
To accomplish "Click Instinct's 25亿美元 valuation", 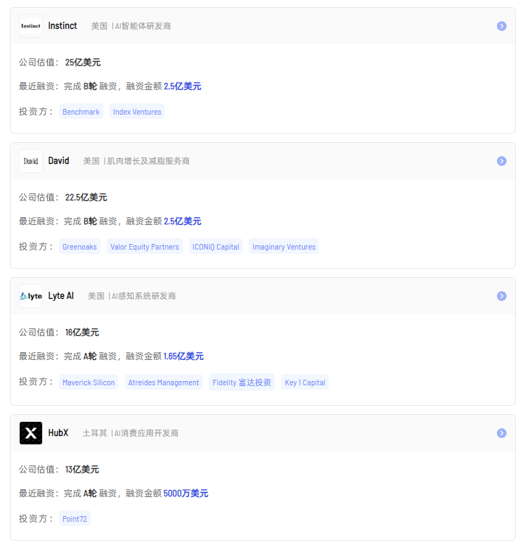I will (83, 63).
